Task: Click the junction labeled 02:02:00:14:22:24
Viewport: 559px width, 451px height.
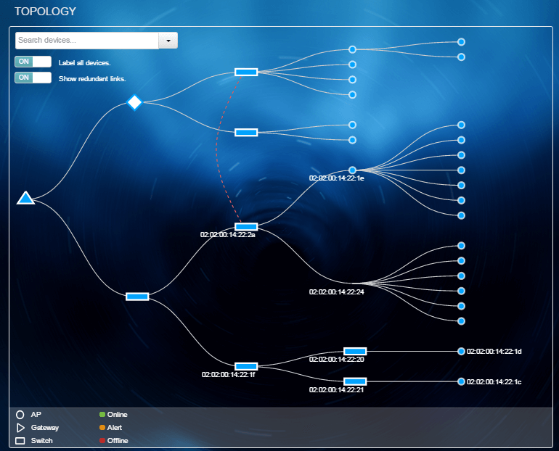Action: tap(354, 283)
